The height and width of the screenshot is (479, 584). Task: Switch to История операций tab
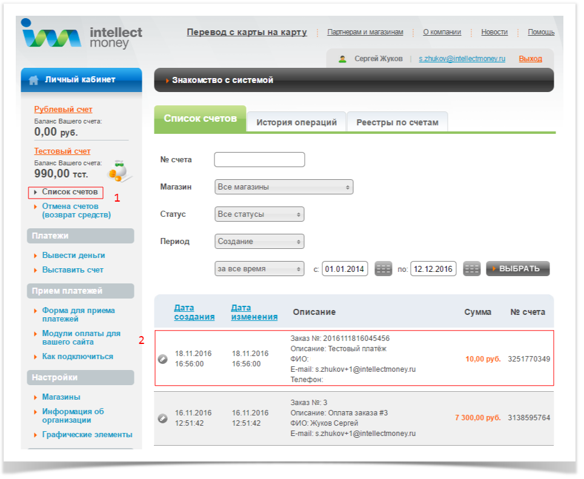[x=296, y=122]
